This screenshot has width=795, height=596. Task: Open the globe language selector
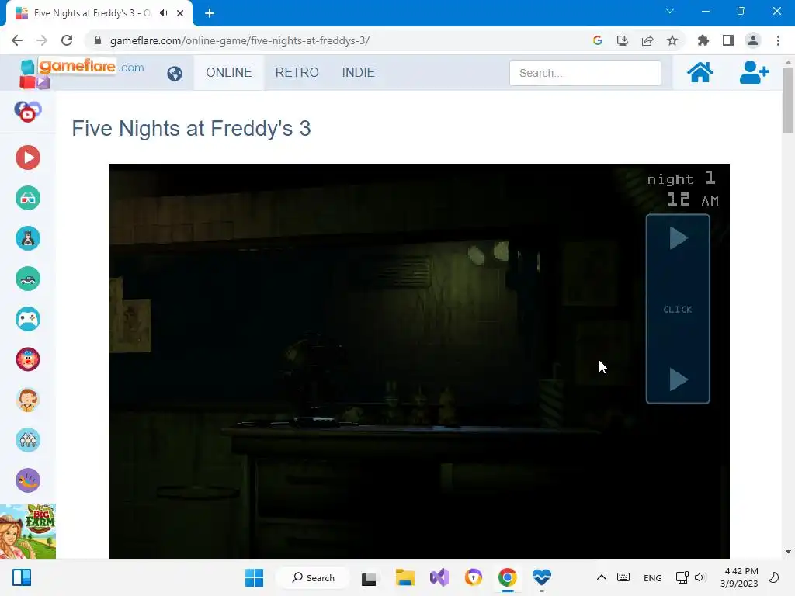pyautogui.click(x=175, y=74)
